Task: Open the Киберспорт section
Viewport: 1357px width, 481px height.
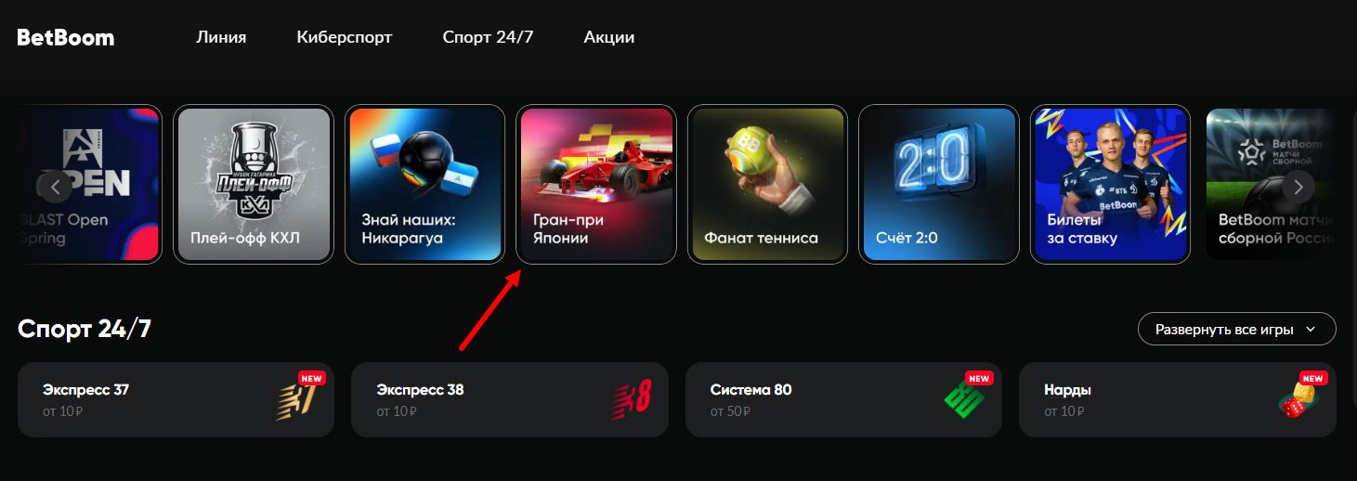Action: (345, 38)
